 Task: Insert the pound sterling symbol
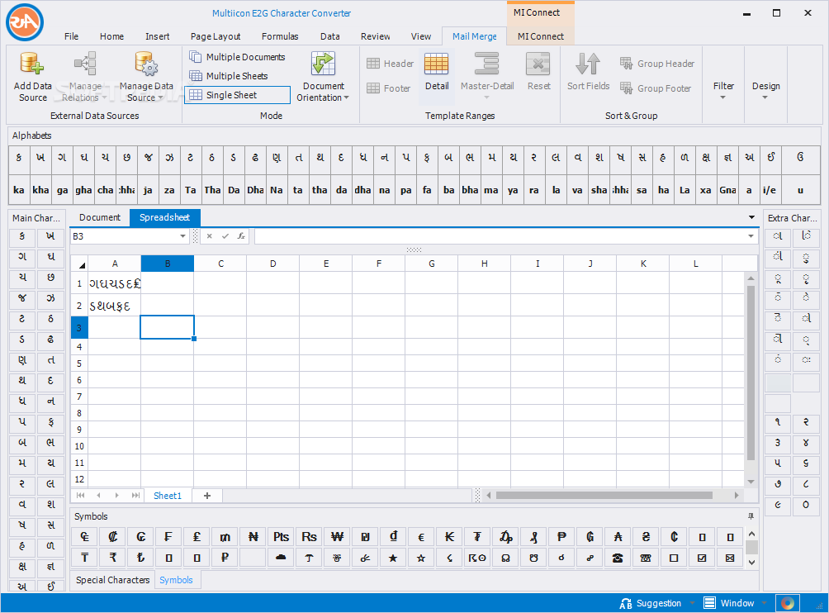click(197, 537)
